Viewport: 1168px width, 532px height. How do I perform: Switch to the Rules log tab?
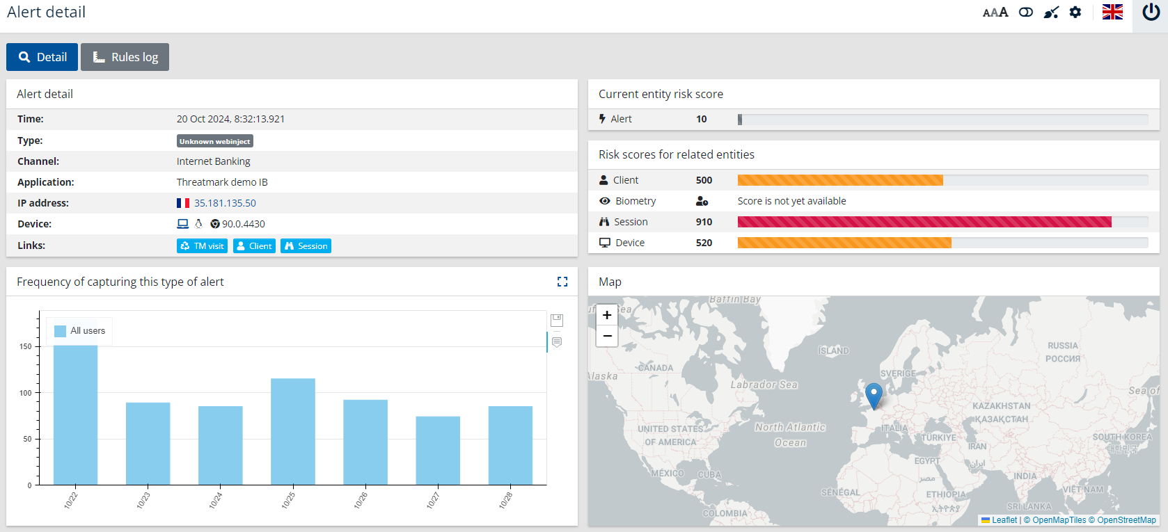(x=125, y=57)
